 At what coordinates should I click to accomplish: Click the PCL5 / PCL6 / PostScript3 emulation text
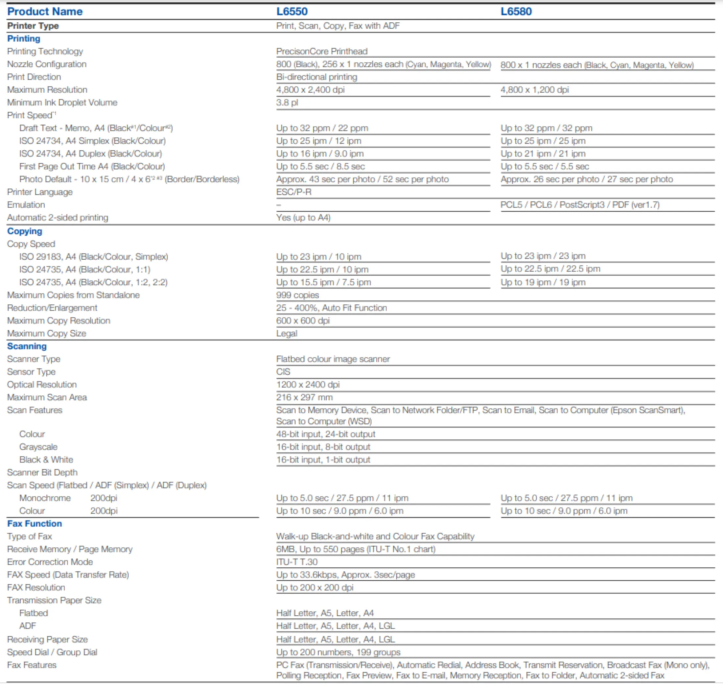pyautogui.click(x=580, y=205)
